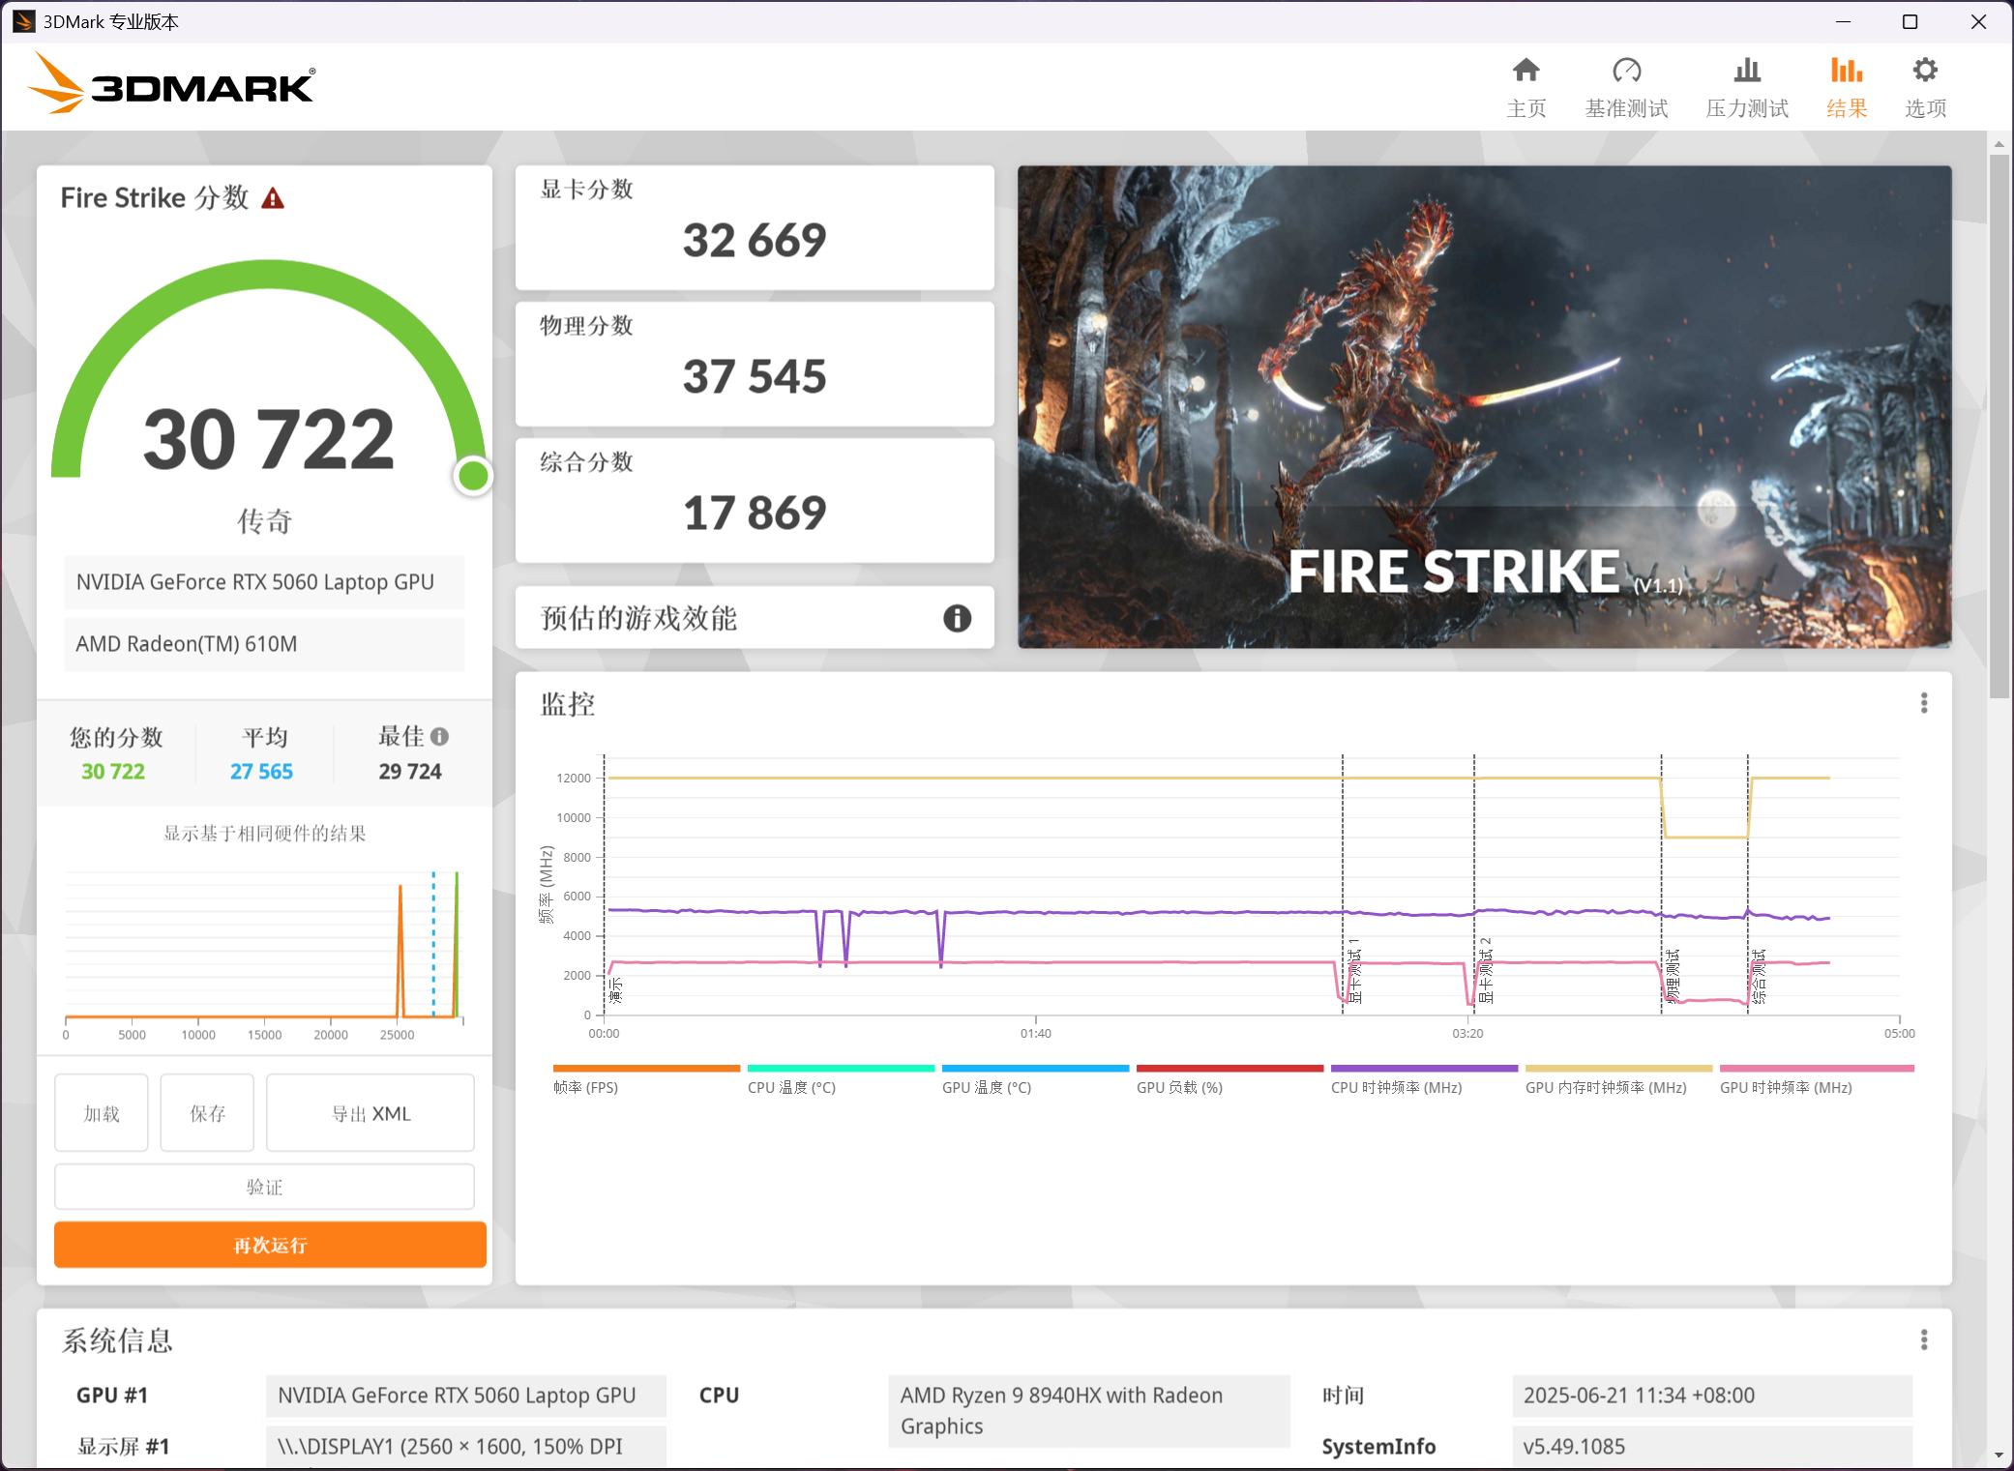The image size is (2014, 1471).
Task: Click the 保存 save button
Action: (207, 1113)
